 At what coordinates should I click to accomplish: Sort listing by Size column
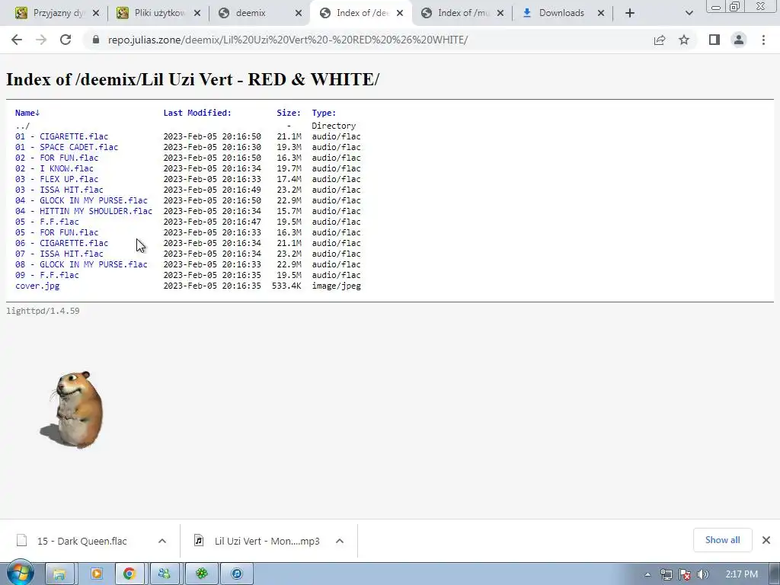(289, 113)
